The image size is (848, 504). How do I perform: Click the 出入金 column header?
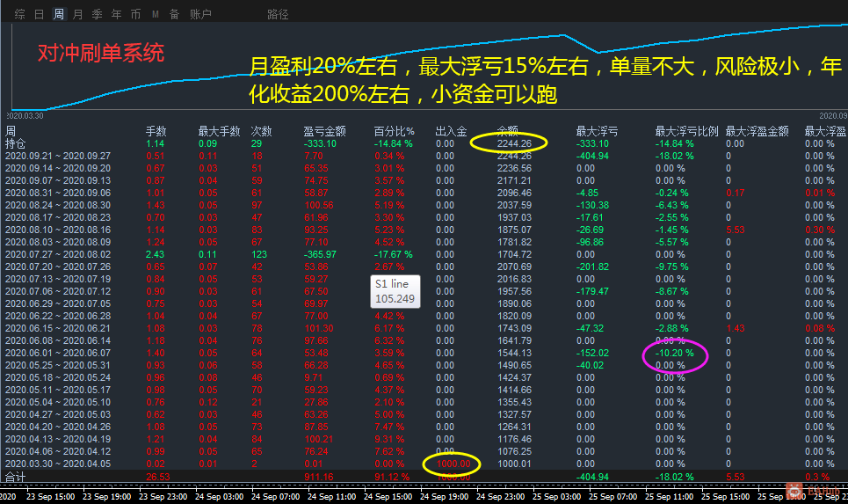coord(451,131)
